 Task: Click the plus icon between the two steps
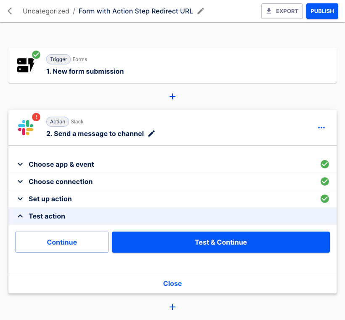pyautogui.click(x=172, y=96)
